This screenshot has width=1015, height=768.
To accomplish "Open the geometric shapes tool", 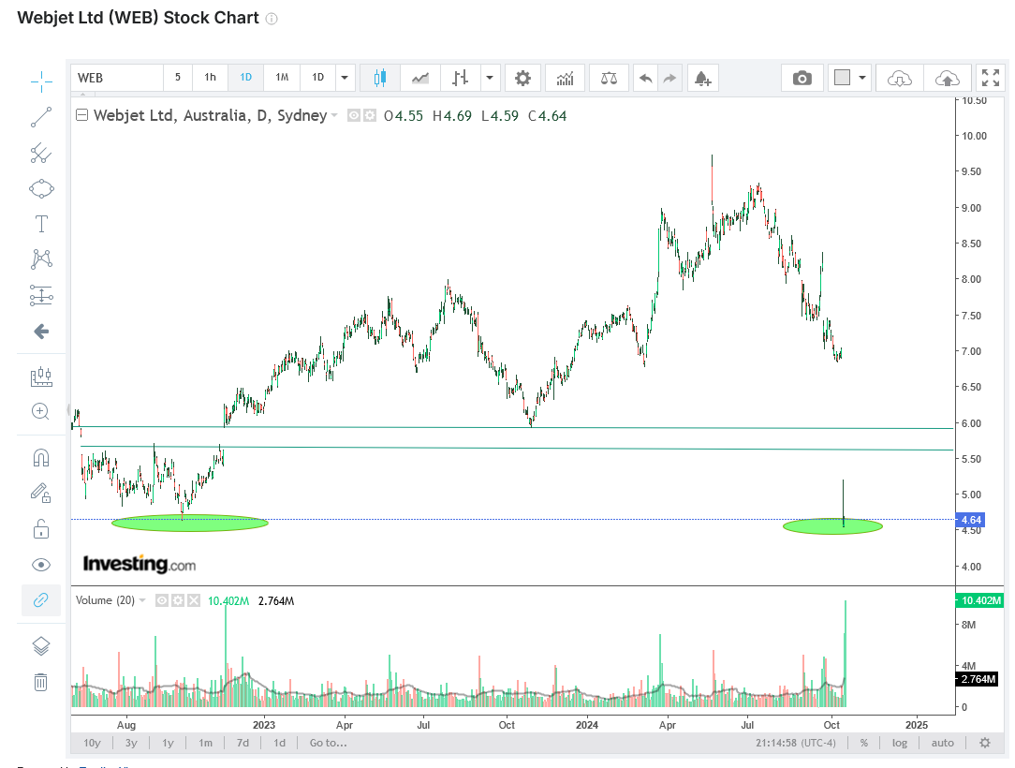I will click(x=41, y=189).
